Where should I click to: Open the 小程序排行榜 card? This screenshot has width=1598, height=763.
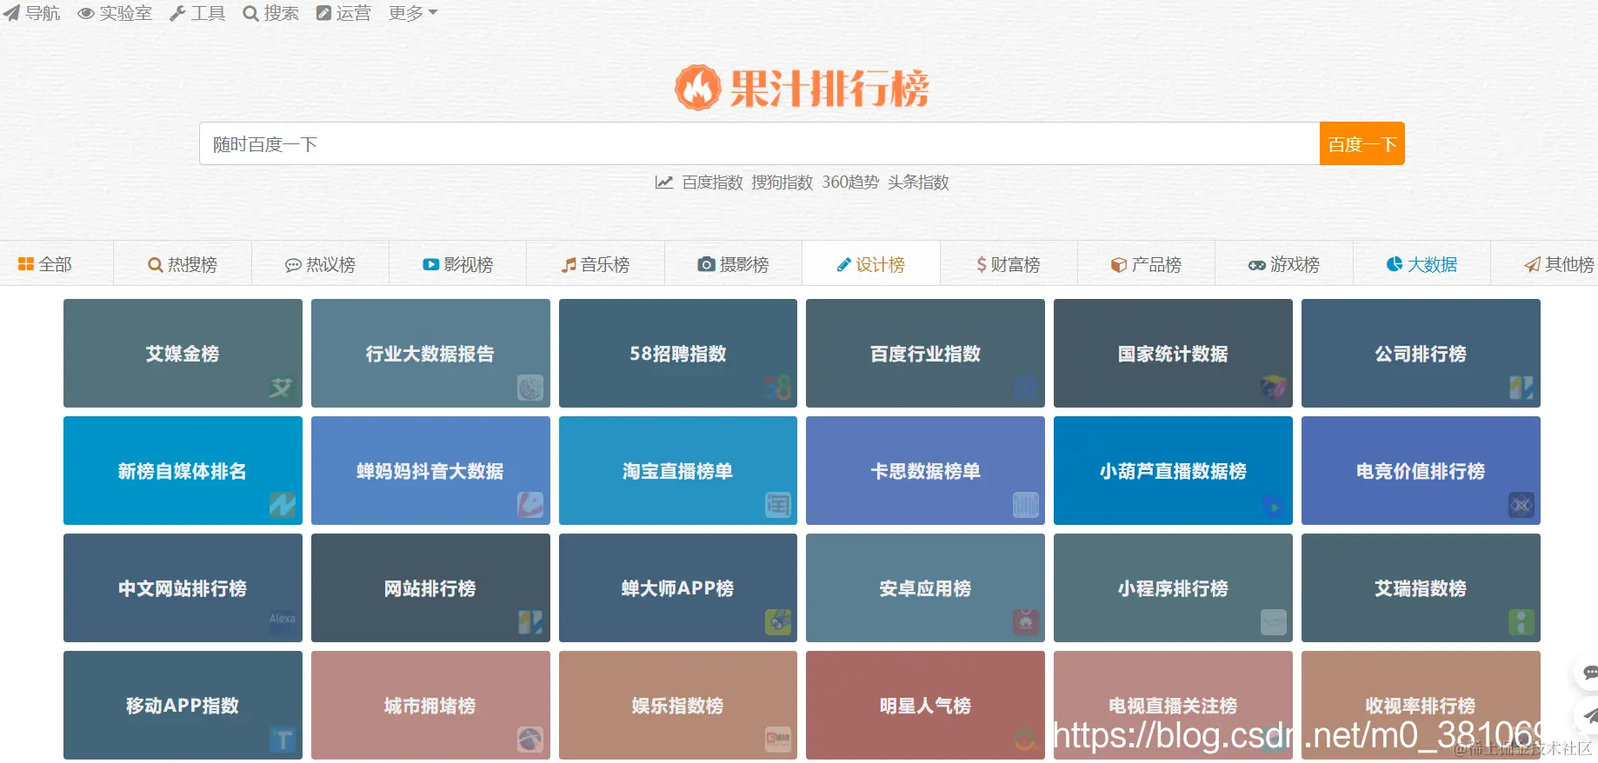(x=1173, y=587)
